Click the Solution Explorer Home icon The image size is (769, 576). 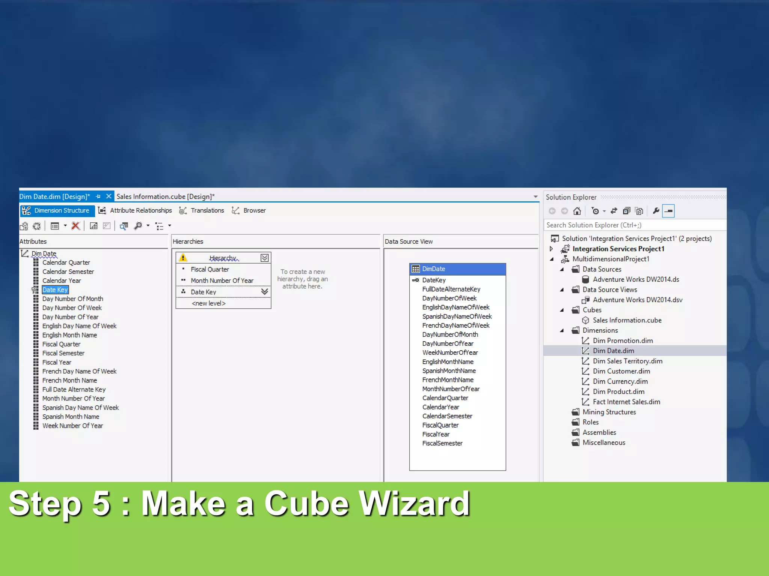(x=577, y=211)
